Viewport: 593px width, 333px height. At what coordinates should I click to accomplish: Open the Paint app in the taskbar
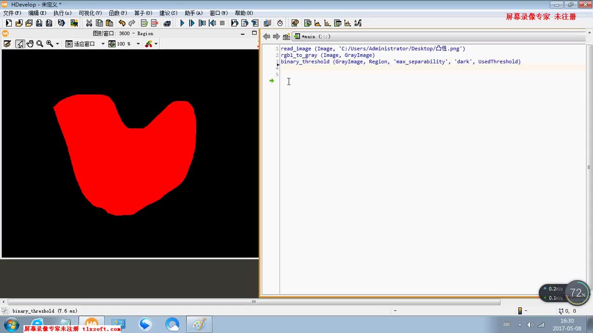pyautogui.click(x=199, y=325)
